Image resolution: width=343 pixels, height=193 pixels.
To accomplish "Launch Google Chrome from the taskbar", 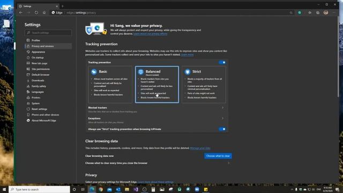I will click(x=101, y=189).
